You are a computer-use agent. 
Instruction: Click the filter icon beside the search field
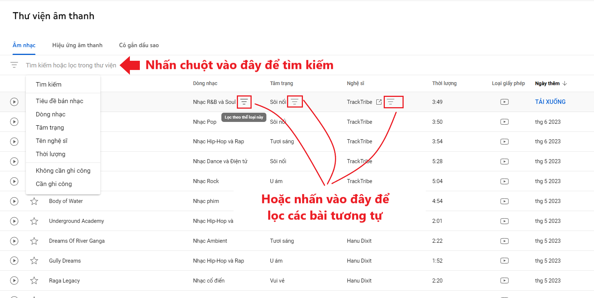point(14,65)
